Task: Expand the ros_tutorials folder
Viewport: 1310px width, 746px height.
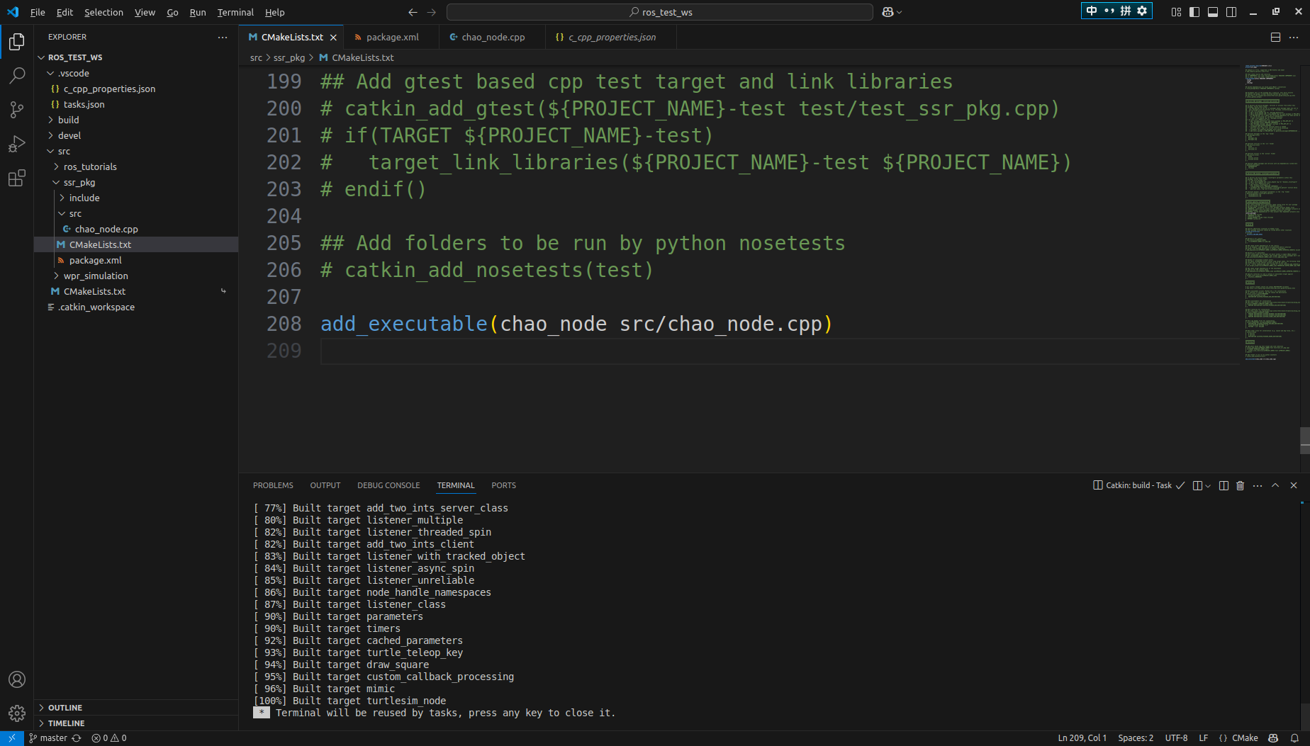Action: click(90, 166)
